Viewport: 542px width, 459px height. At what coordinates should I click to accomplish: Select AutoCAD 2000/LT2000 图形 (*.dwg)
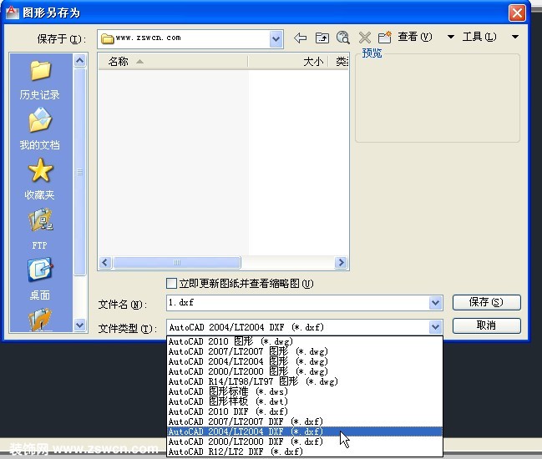pyautogui.click(x=305, y=371)
